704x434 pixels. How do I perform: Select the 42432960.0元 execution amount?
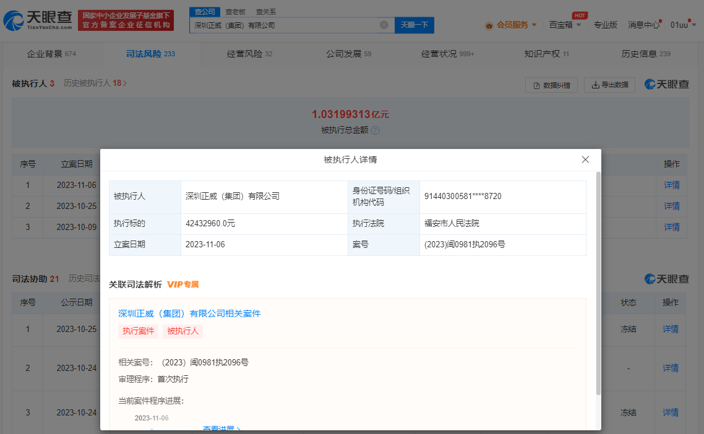(210, 224)
